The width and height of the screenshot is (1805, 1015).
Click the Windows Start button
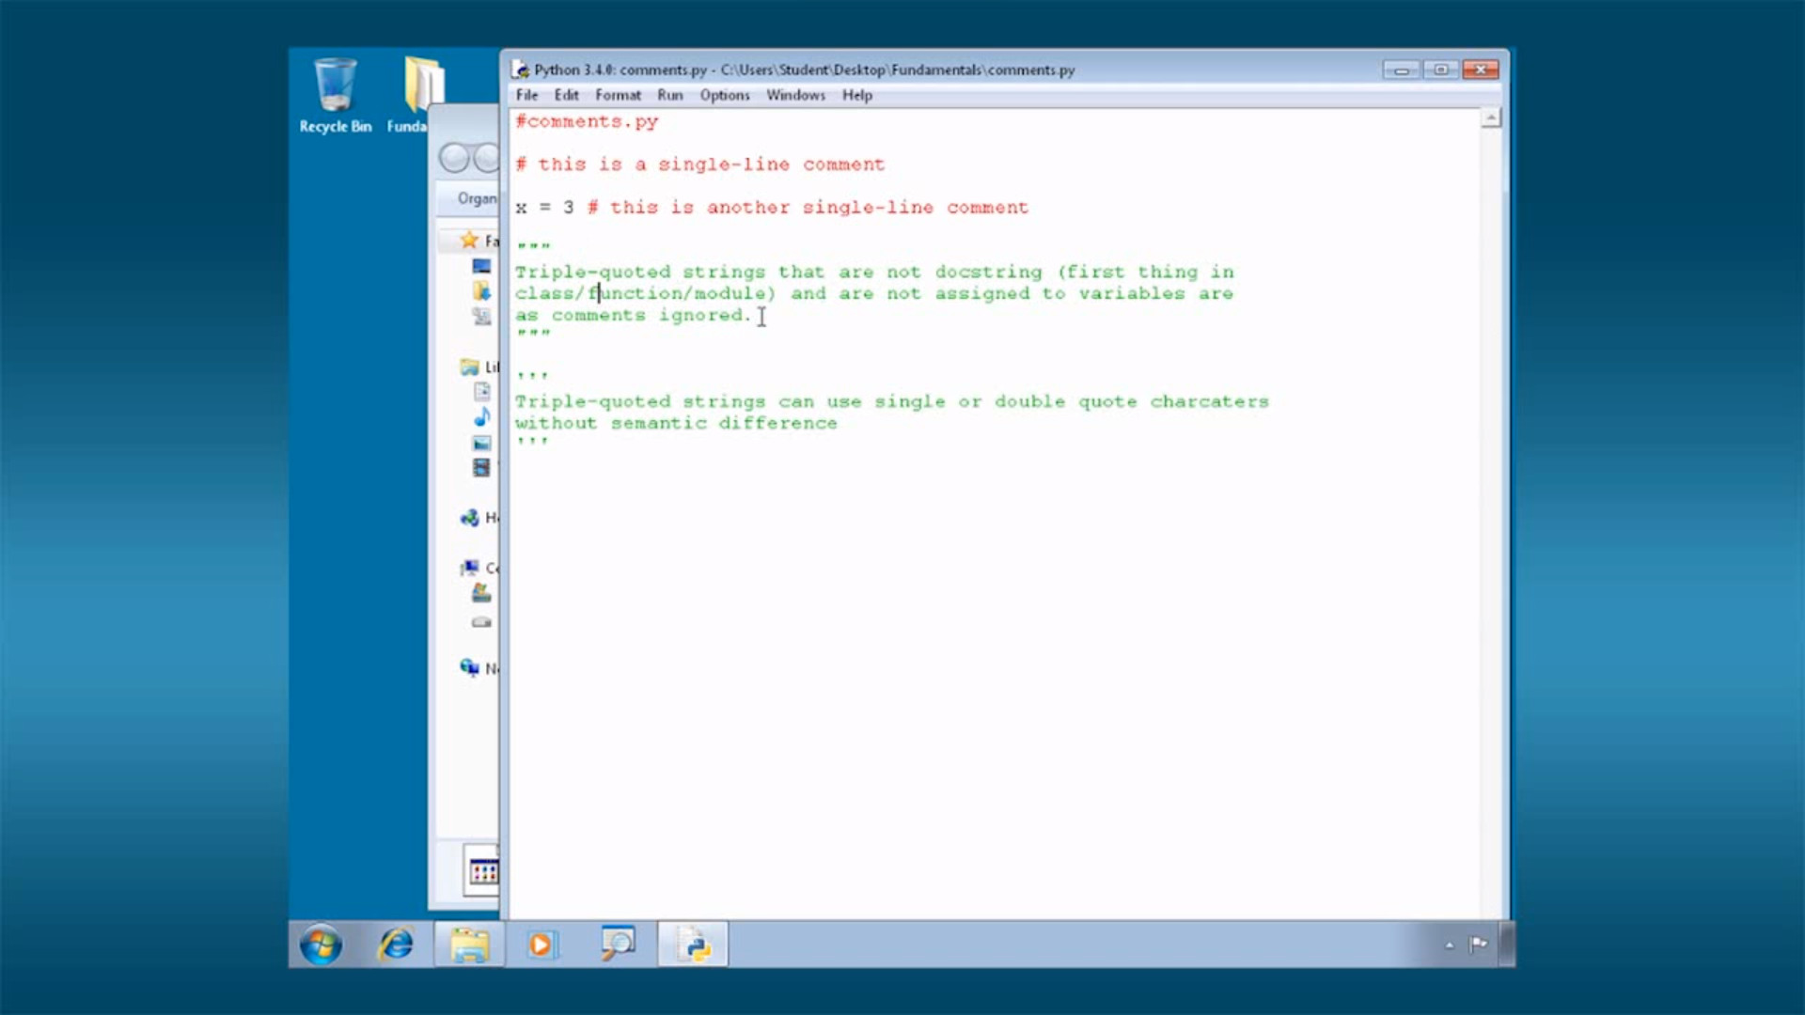click(x=320, y=945)
